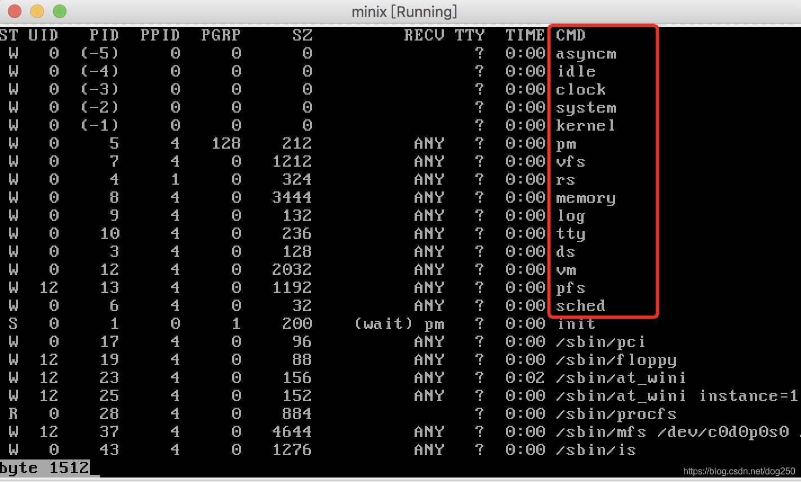
Task: Click the PID value '28'
Action: coord(109,414)
